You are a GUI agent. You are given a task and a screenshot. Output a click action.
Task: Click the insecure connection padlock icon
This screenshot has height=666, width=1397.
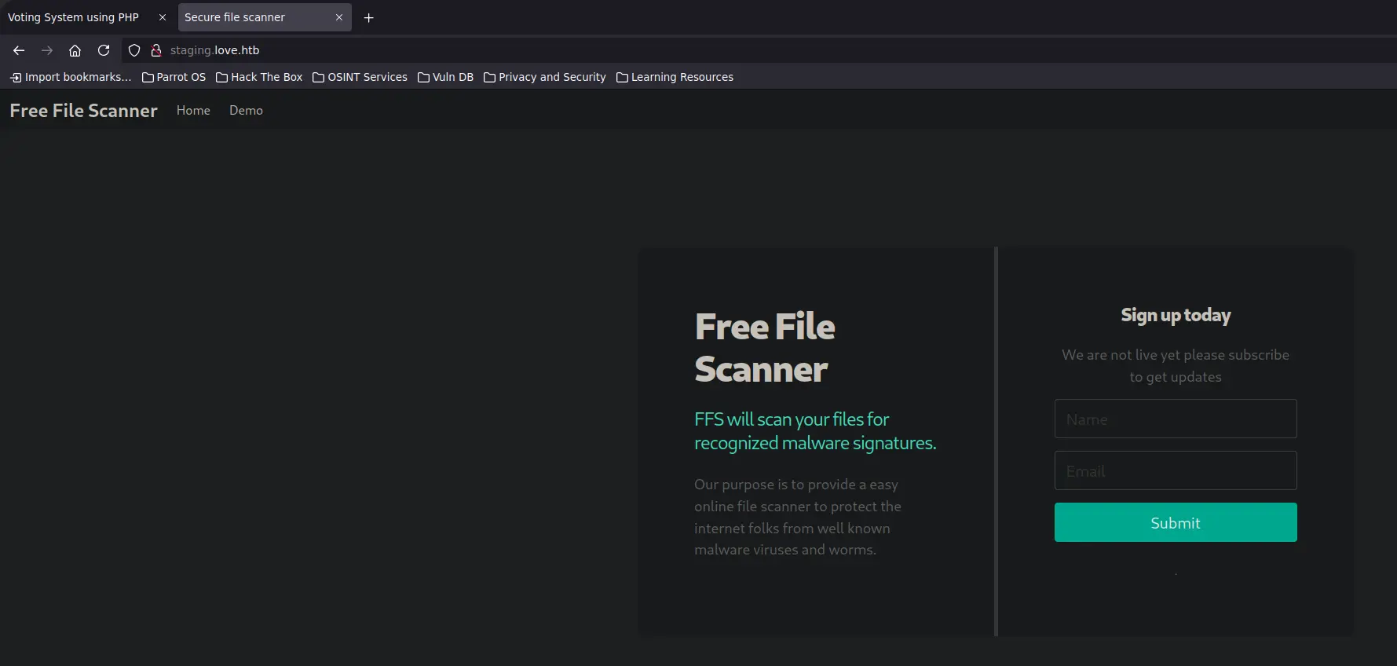click(x=156, y=50)
